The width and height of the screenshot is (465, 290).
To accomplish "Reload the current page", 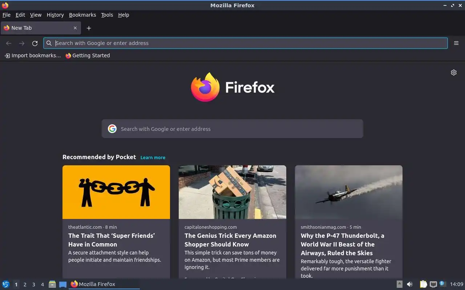I will point(35,43).
